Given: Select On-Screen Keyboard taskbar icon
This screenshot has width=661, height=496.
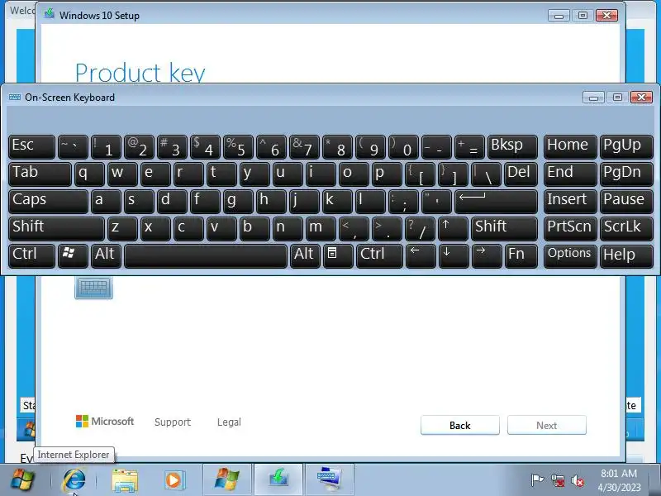Looking at the screenshot, I should click(329, 480).
